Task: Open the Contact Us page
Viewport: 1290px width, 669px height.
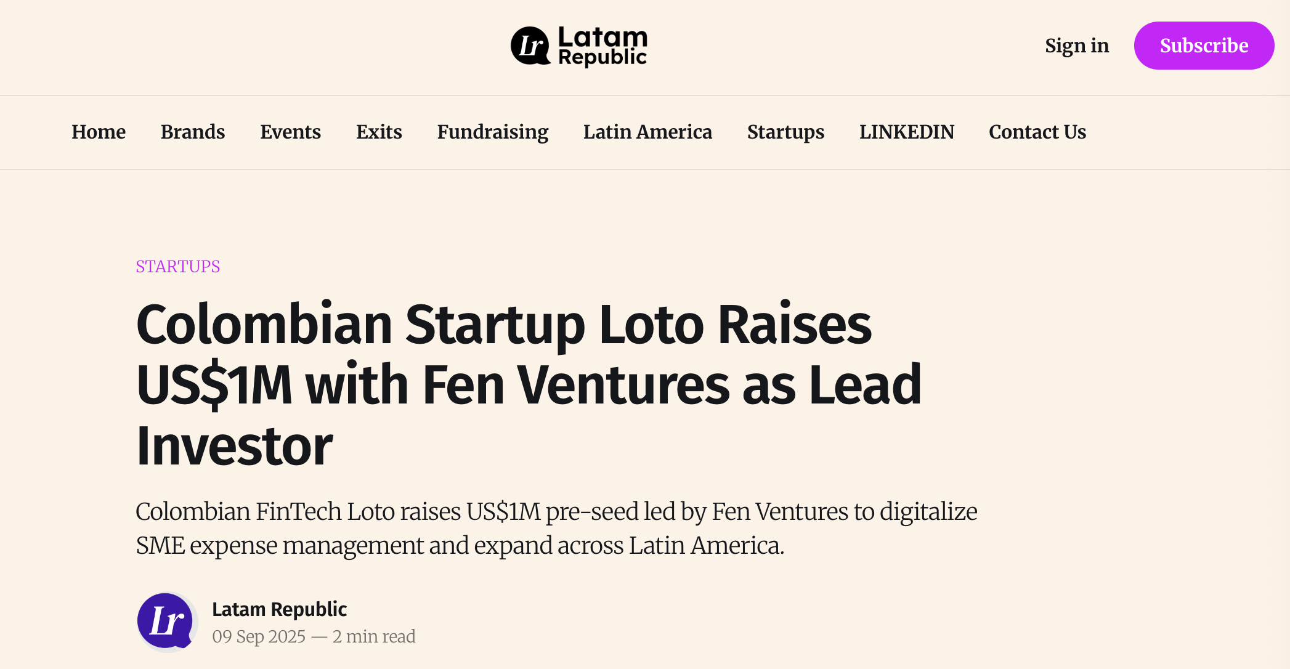Action: [x=1037, y=132]
